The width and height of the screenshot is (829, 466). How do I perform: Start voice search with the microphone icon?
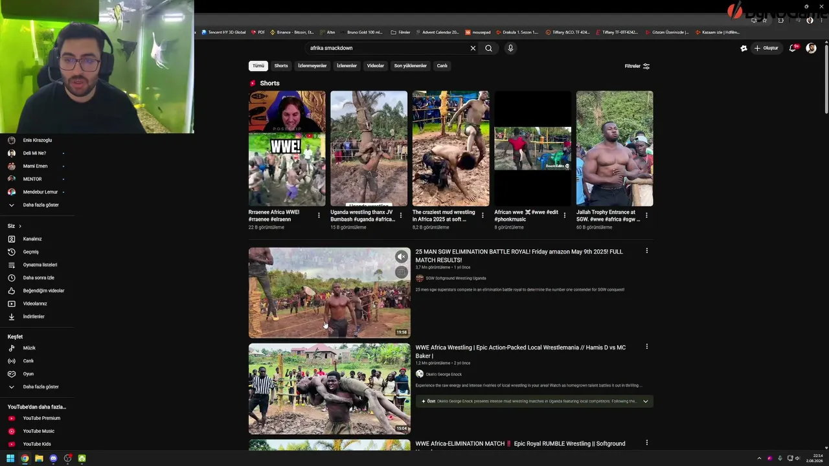[x=510, y=48]
